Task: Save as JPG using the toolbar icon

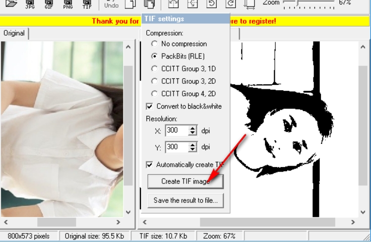Action: [x=30, y=4]
